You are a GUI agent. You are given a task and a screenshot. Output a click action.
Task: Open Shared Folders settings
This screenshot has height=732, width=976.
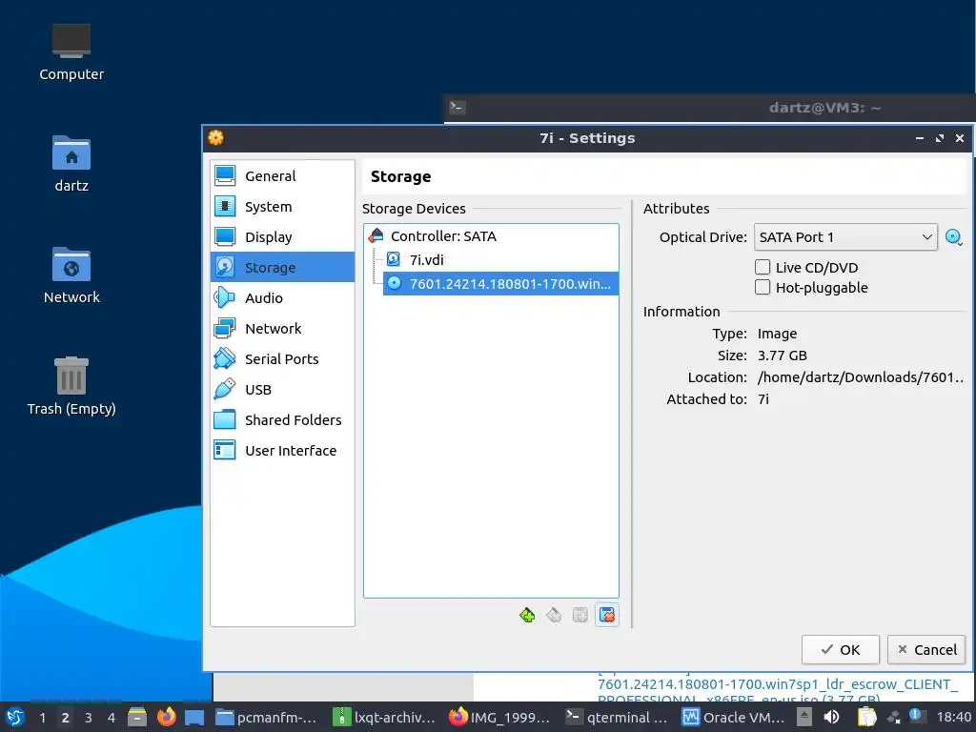(282, 420)
